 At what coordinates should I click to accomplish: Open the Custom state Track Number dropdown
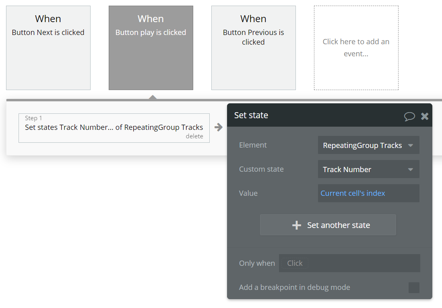coord(368,169)
